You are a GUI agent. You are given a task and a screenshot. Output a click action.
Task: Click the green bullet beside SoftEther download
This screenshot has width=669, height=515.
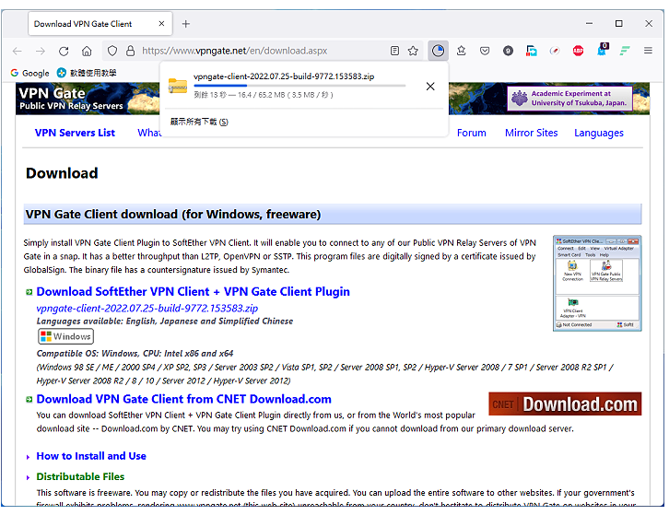point(29,292)
